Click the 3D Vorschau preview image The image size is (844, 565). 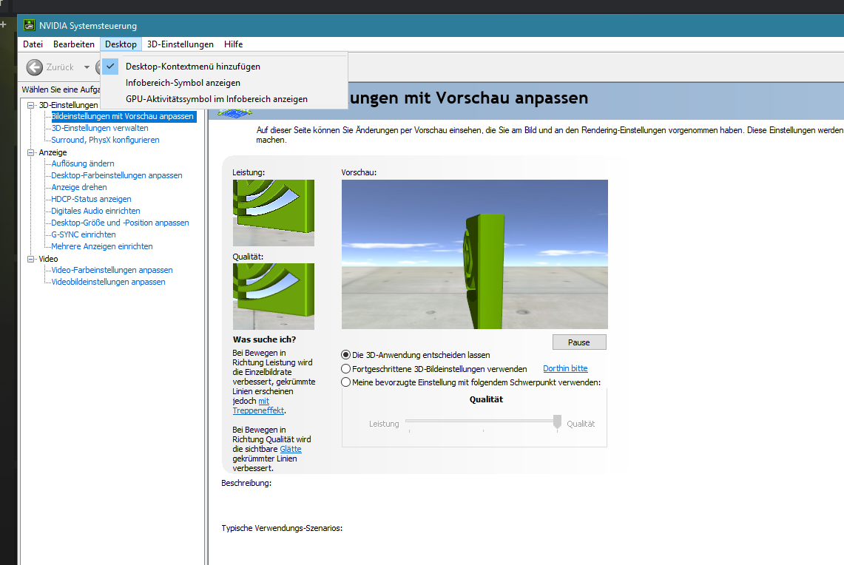(x=475, y=254)
